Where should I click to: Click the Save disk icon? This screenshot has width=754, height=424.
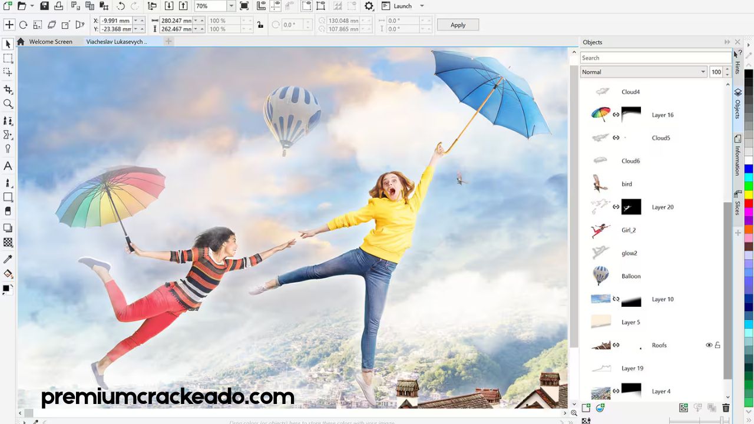click(x=44, y=6)
